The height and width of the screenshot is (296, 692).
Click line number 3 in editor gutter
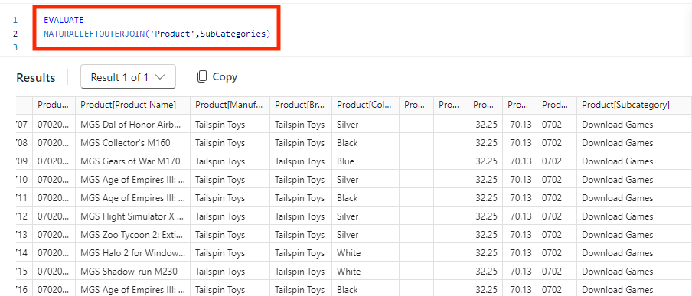(15, 47)
